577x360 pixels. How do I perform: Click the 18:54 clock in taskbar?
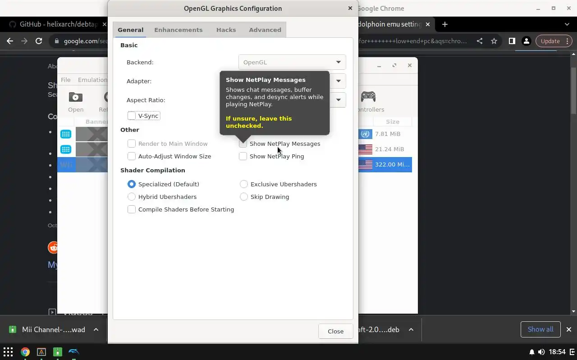tap(558, 352)
